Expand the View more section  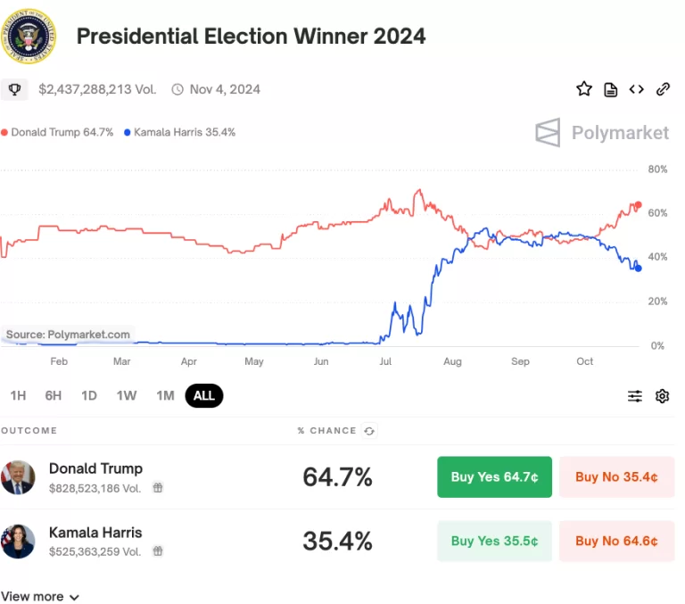tap(40, 596)
